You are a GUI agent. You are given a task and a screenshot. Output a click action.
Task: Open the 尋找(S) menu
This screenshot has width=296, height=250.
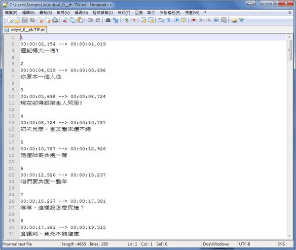coord(46,13)
